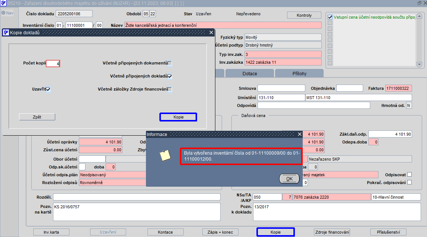Image resolution: width=427 pixels, height=237 pixels.
Task: Click the application logo icon in title bar
Action: tap(3, 3)
